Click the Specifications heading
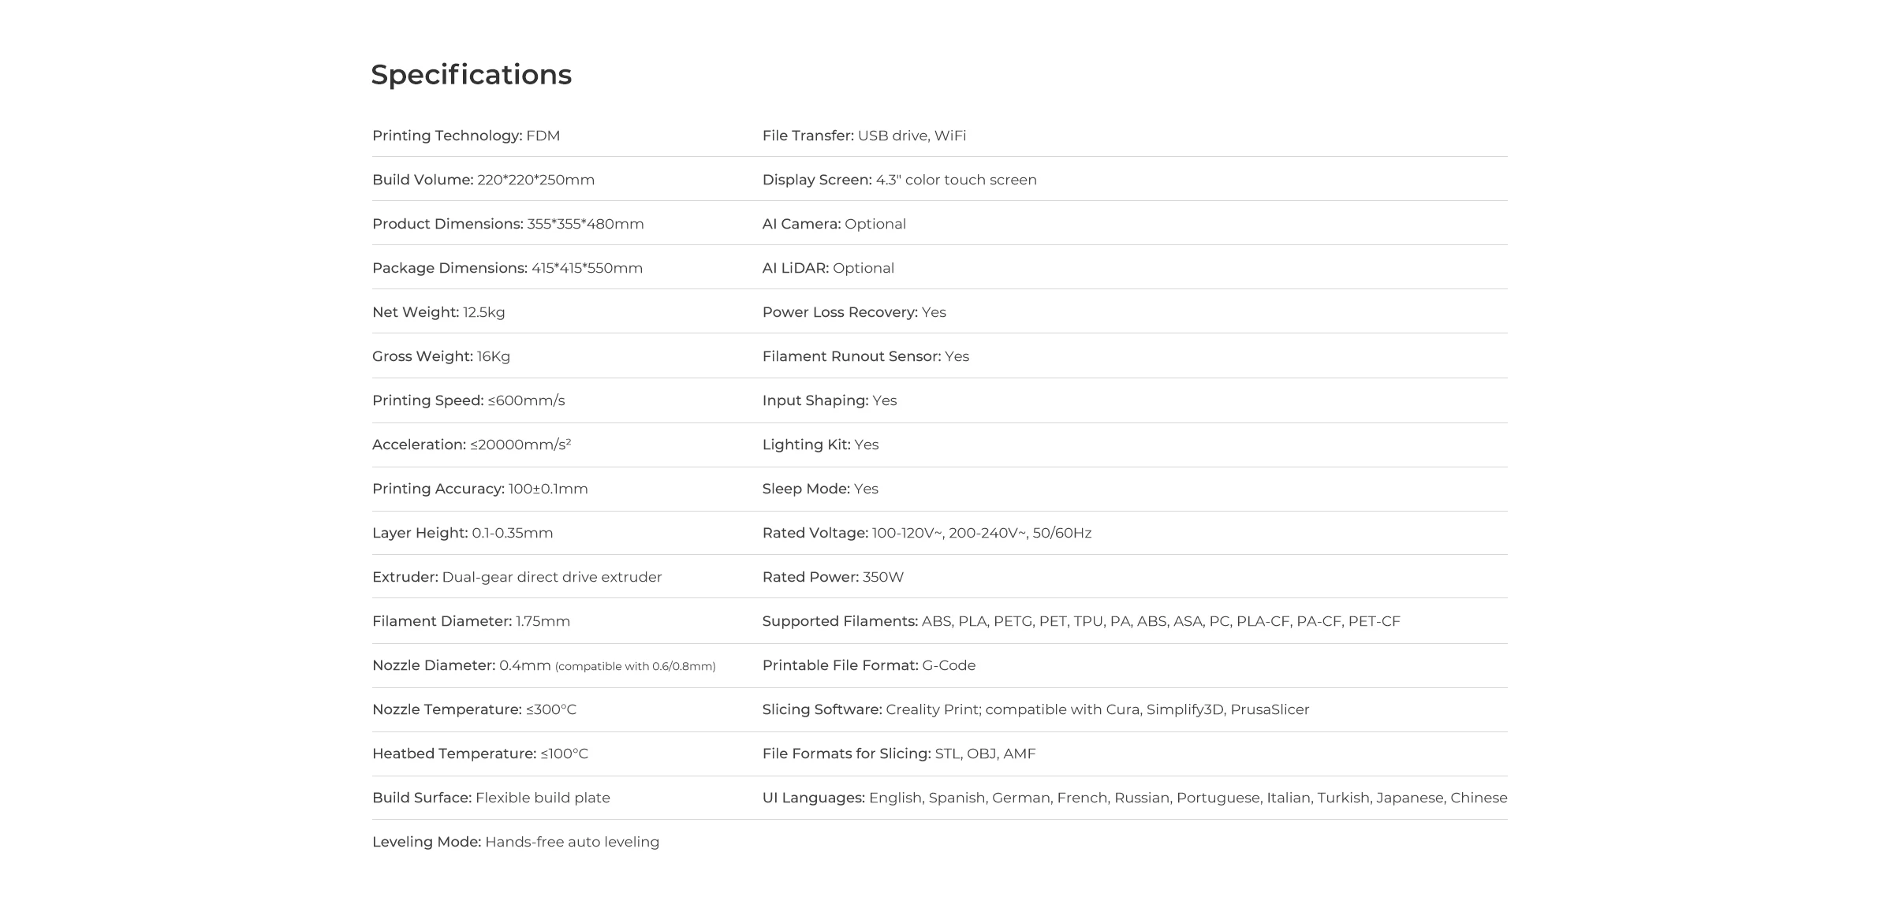The width and height of the screenshot is (1880, 923). [x=471, y=75]
